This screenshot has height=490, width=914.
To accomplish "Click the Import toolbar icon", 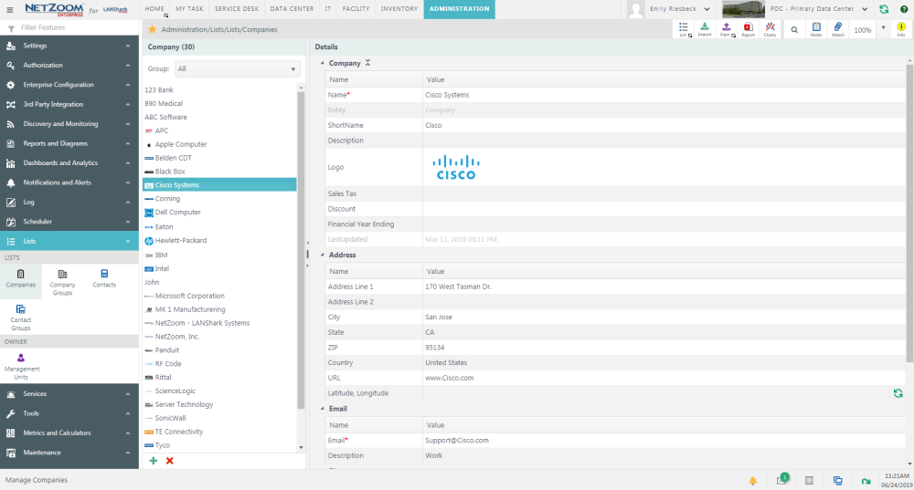I will [x=705, y=28].
